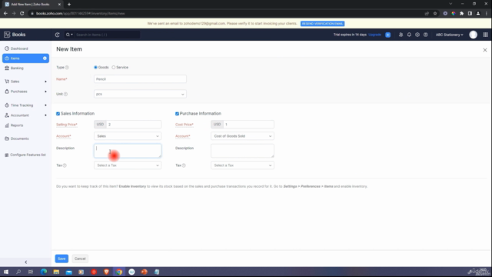Open the Unit dropdown showing pcs
This screenshot has height=277, width=492.
tap(140, 94)
